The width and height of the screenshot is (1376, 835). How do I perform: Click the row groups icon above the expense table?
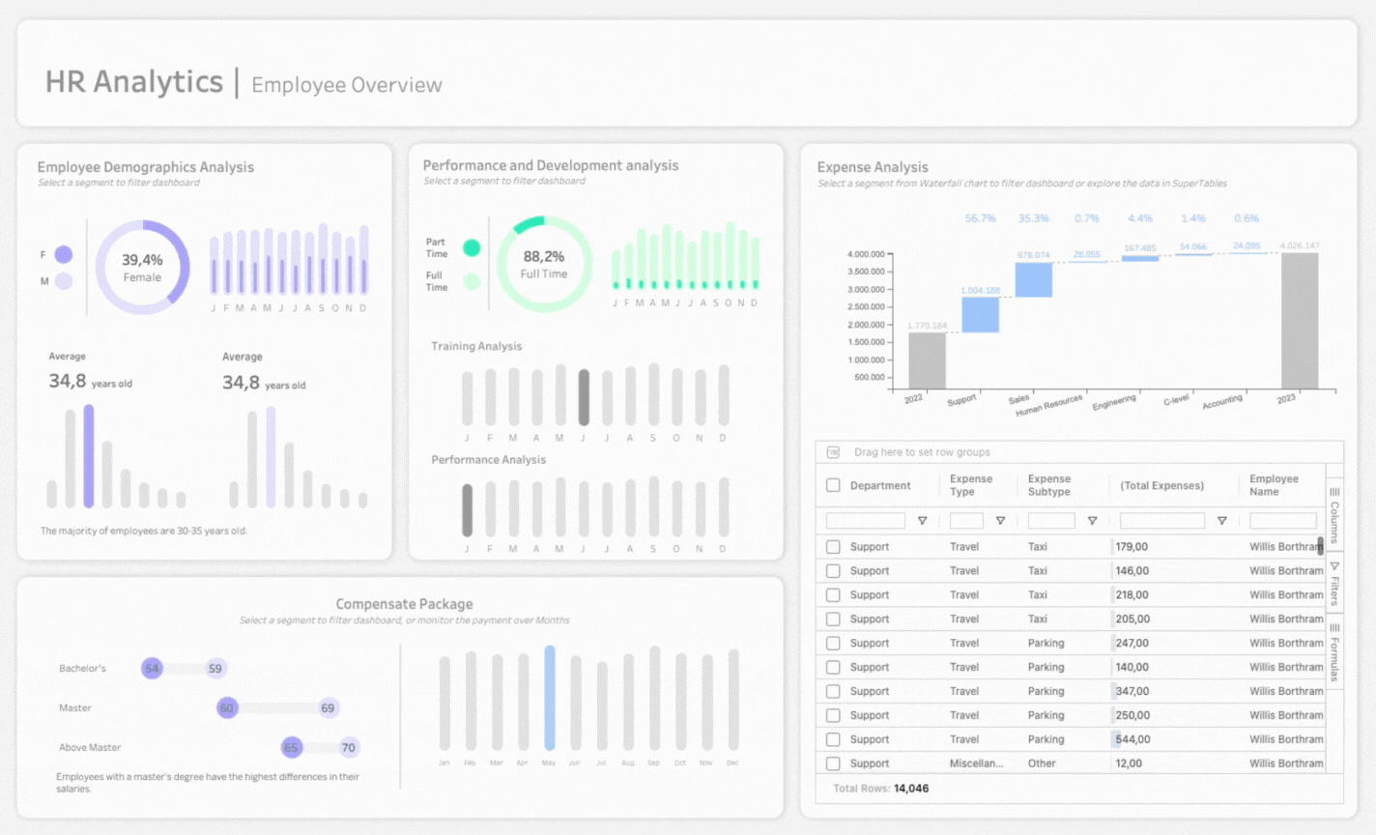pyautogui.click(x=833, y=451)
